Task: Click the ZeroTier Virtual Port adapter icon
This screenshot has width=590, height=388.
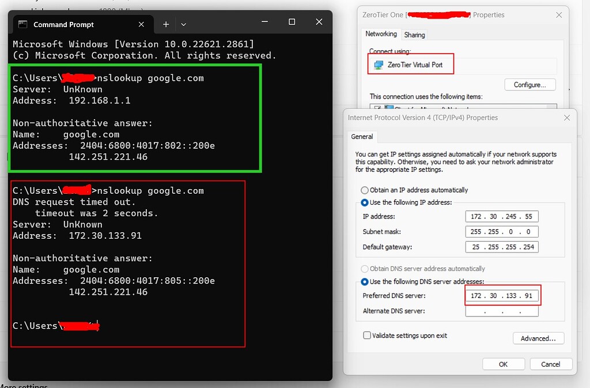Action: 378,63
